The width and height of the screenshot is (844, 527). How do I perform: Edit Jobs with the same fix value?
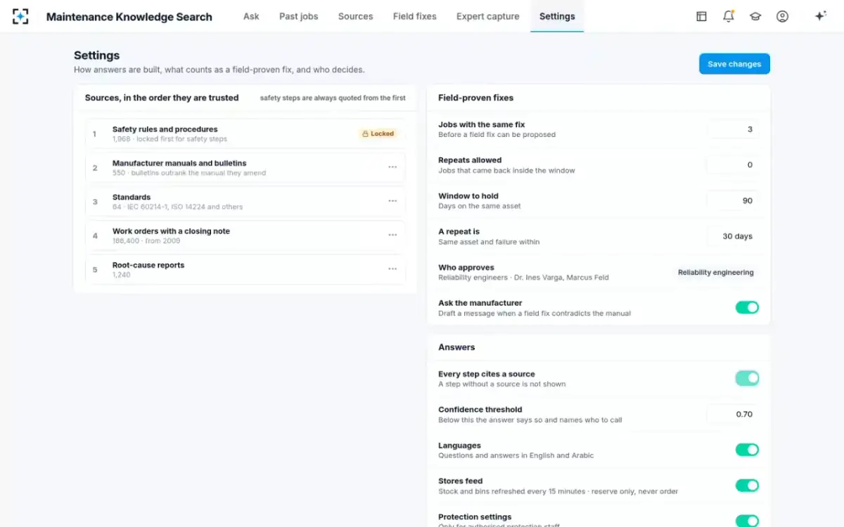coord(733,129)
